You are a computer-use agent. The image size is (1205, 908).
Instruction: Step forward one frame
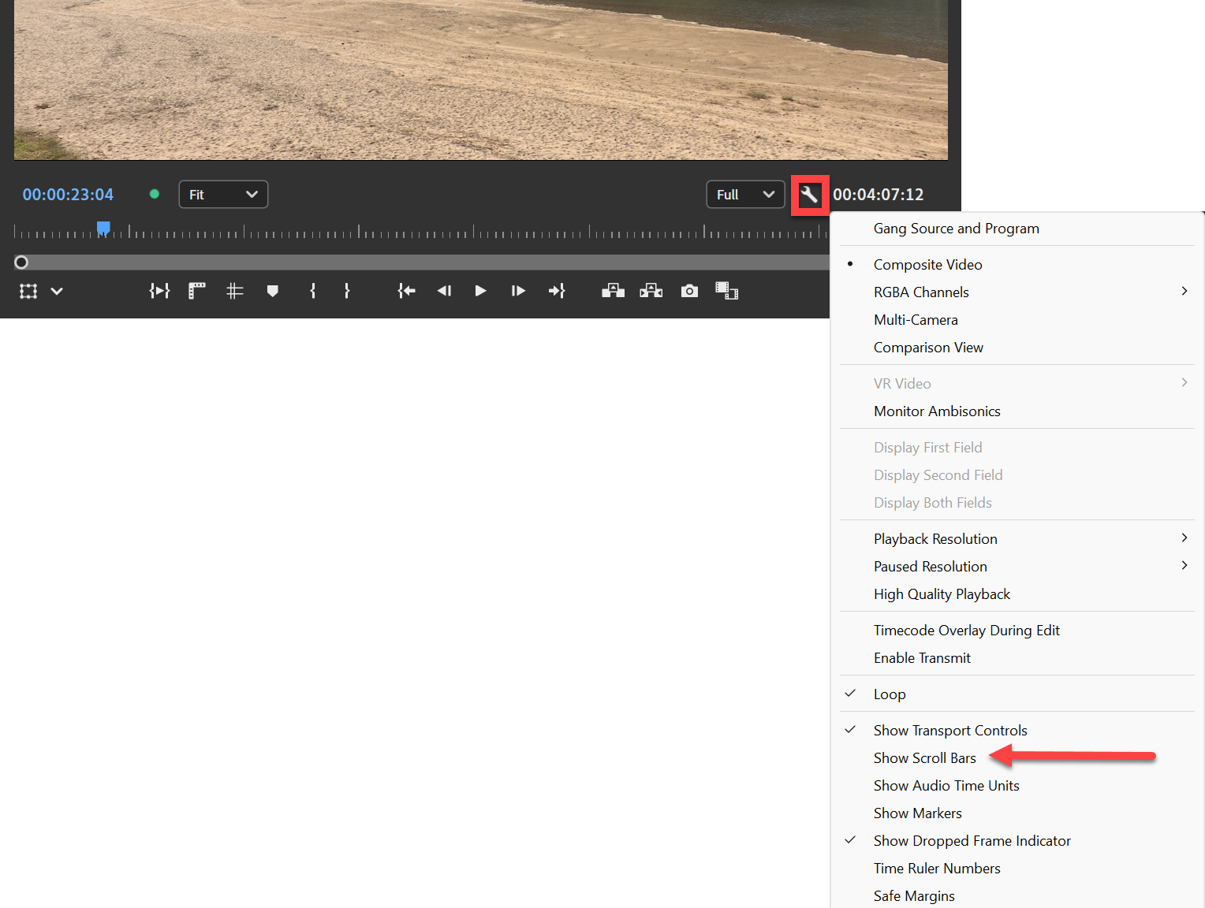click(518, 291)
